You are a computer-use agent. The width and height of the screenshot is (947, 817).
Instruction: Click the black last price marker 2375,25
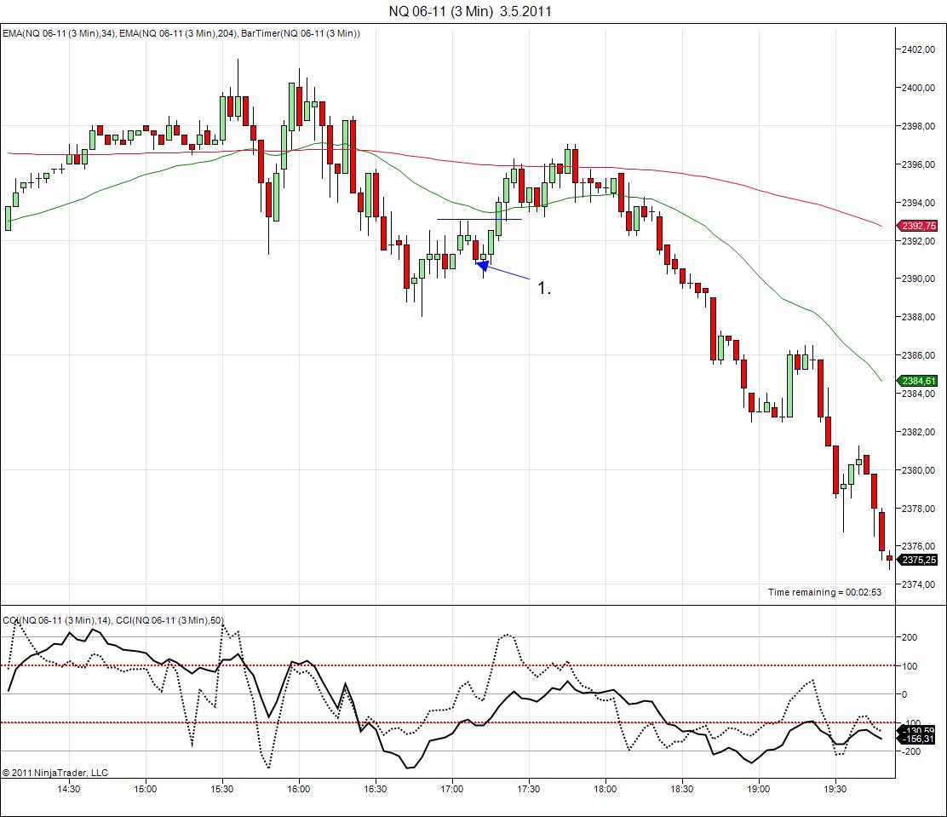[919, 560]
